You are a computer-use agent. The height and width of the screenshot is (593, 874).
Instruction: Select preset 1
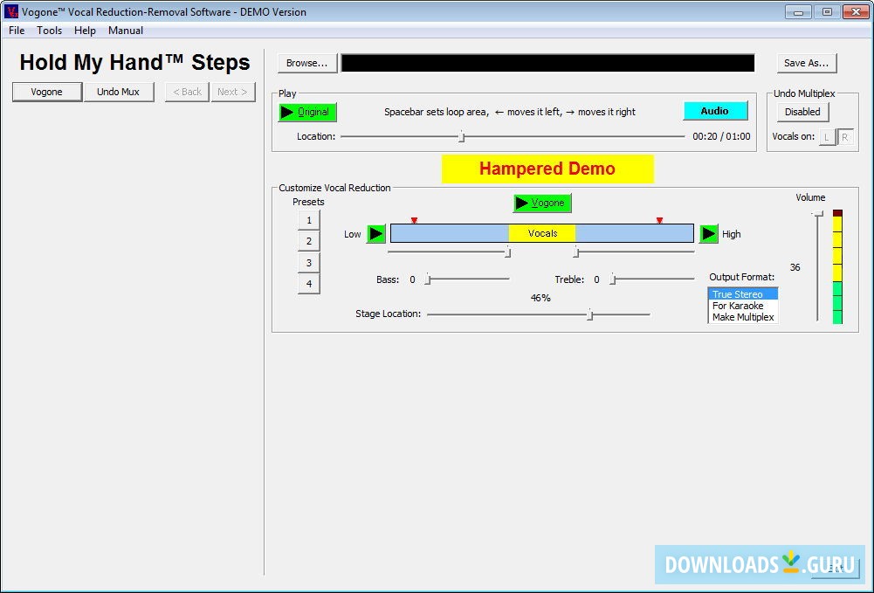click(309, 220)
